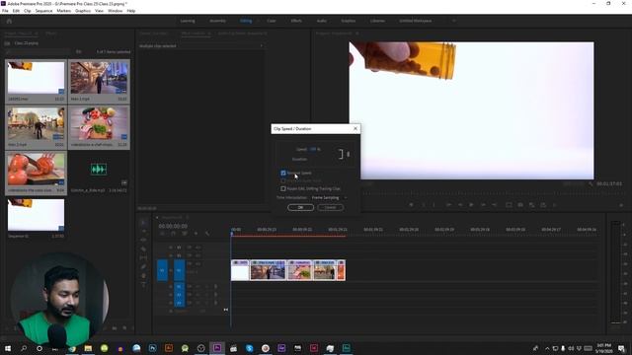Solo audio track A1
632x355 pixels.
(206, 287)
